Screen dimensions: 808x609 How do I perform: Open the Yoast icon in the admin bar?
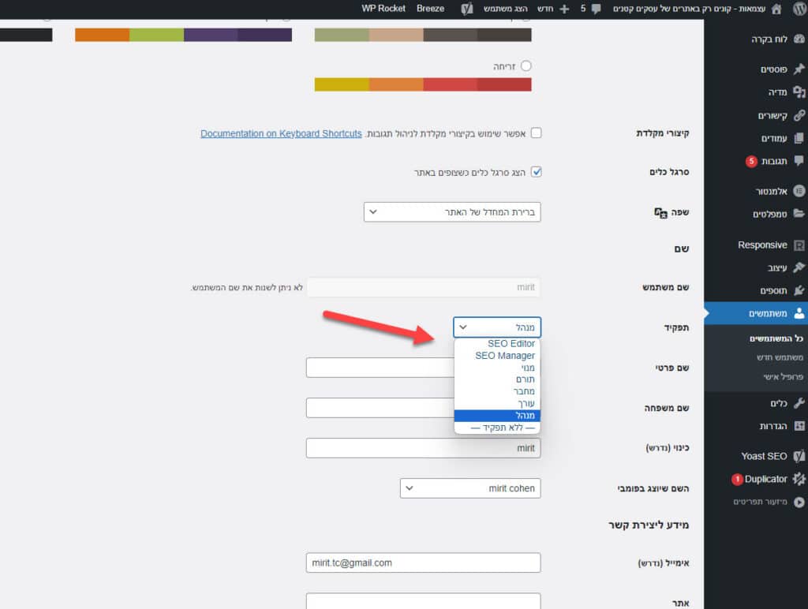pos(467,9)
